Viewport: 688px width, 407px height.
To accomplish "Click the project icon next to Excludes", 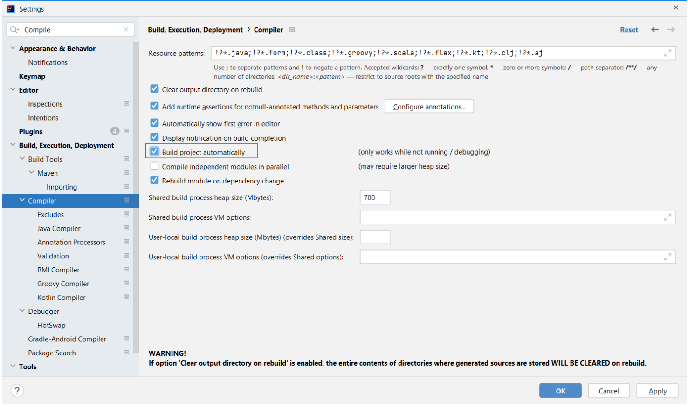I will click(126, 214).
